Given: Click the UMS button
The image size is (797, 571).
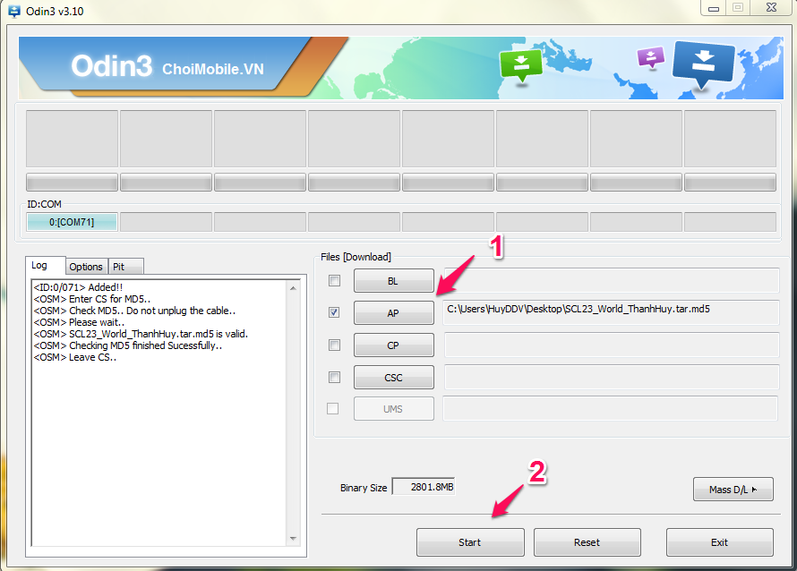Looking at the screenshot, I should tap(393, 409).
